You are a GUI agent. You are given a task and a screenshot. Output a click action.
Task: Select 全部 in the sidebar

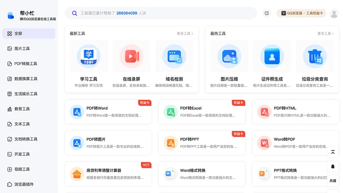click(29, 34)
